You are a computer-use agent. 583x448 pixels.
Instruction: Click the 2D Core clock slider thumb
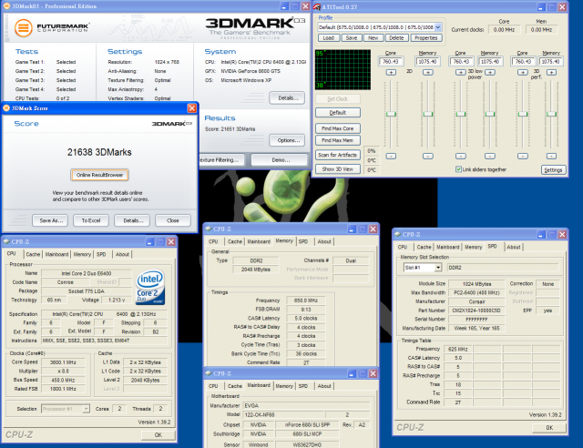(x=391, y=114)
